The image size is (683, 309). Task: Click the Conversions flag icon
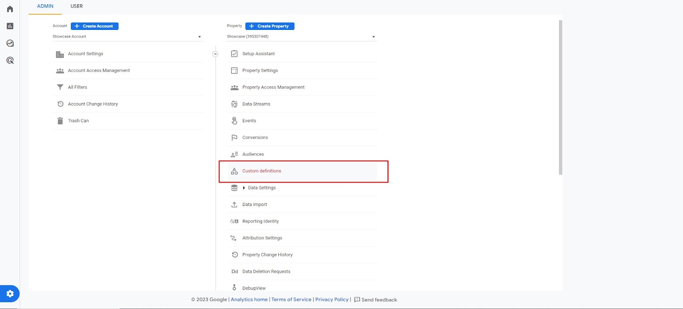click(x=234, y=138)
